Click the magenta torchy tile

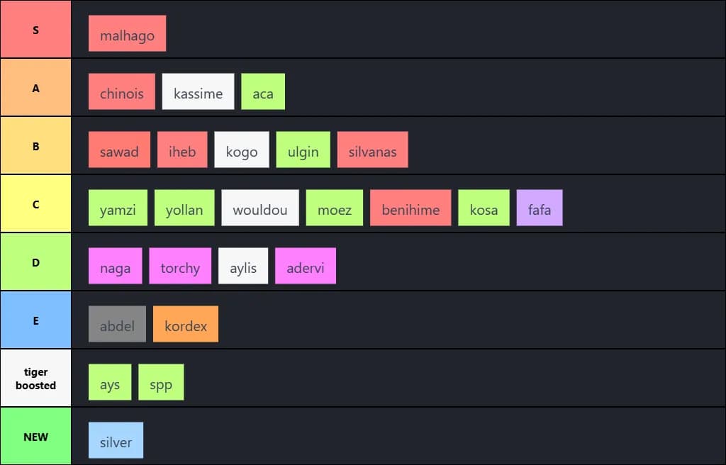click(x=180, y=266)
